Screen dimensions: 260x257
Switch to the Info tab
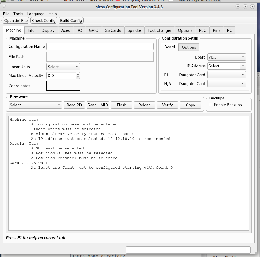(x=31, y=30)
